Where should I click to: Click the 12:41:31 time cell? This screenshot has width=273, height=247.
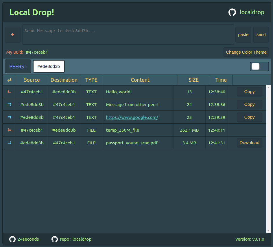pyautogui.click(x=217, y=143)
